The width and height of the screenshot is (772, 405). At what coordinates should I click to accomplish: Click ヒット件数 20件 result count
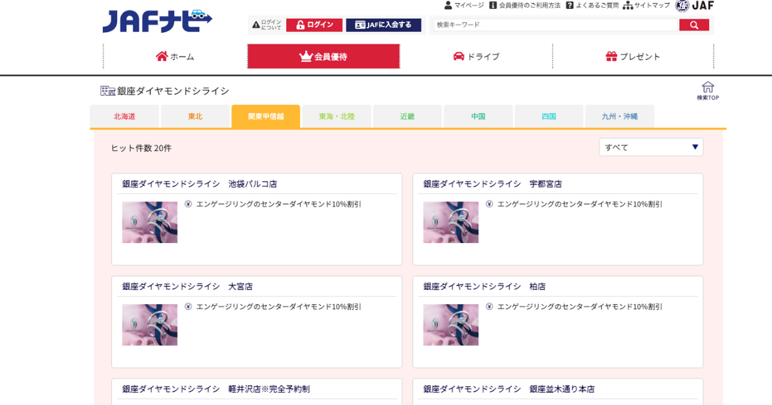[x=142, y=148]
